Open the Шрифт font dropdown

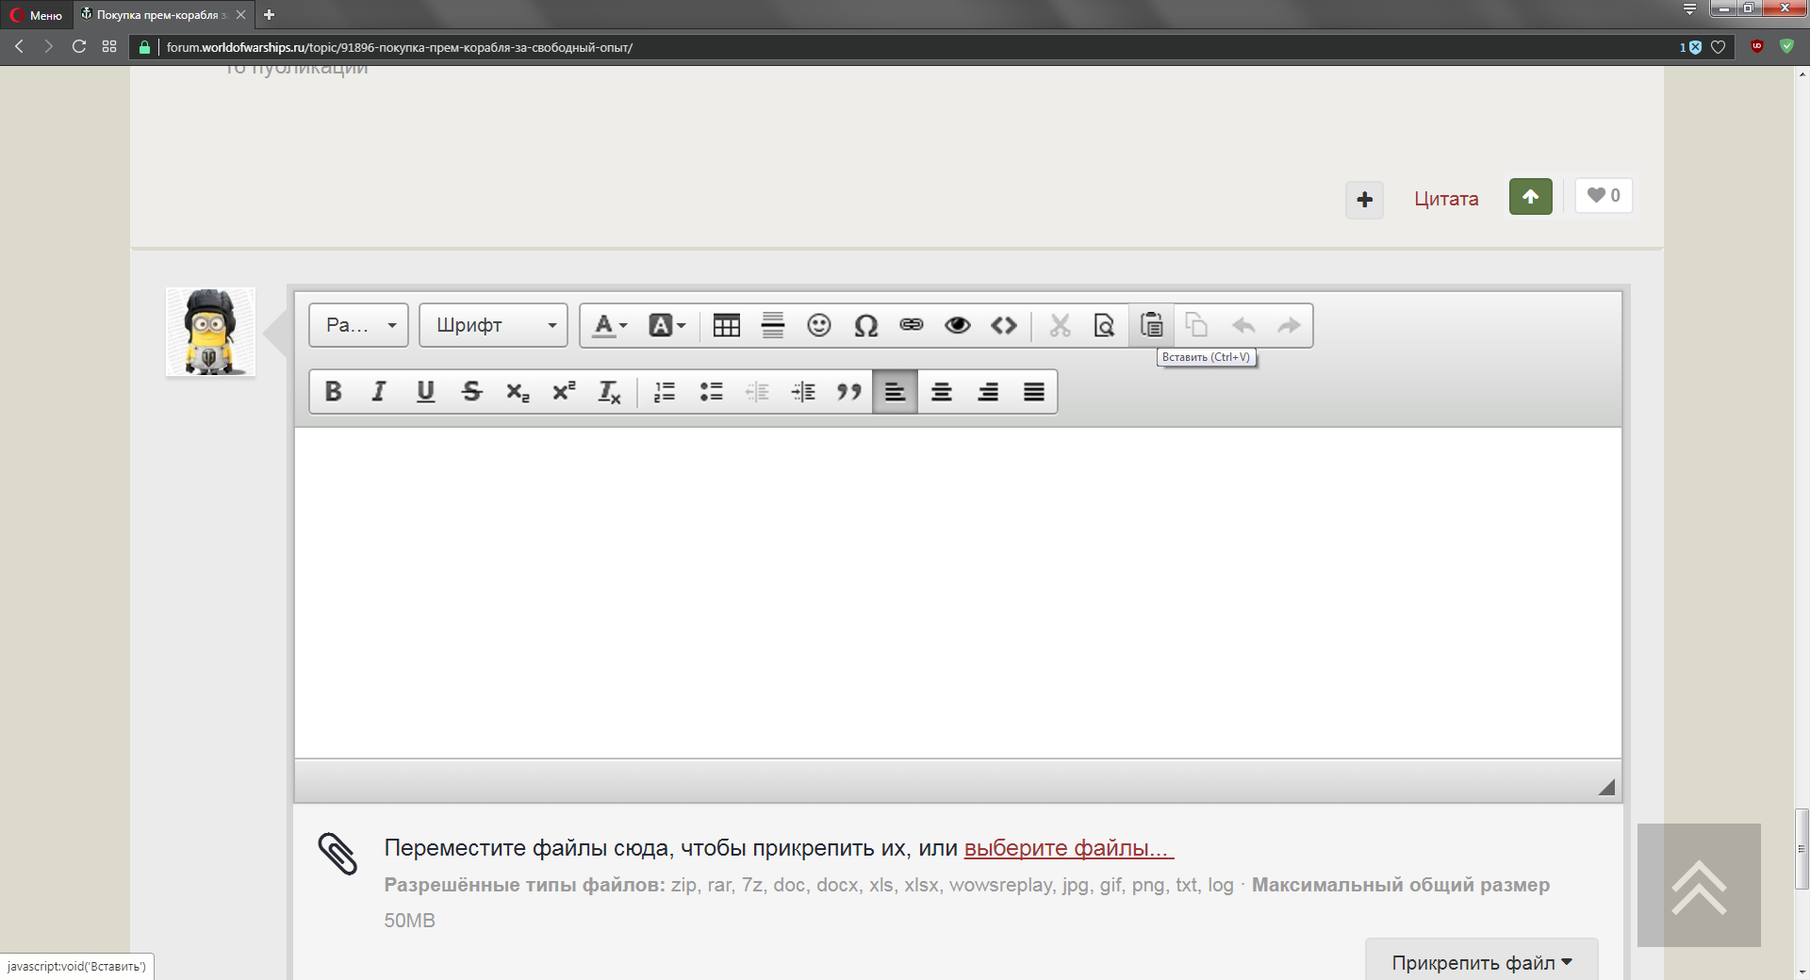[x=493, y=325]
